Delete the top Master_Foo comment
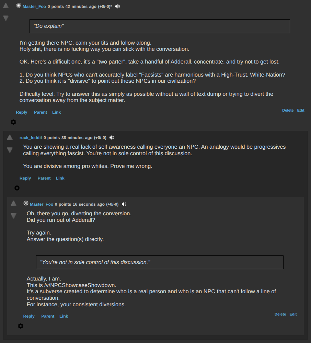This screenshot has width=311, height=343. (288, 110)
